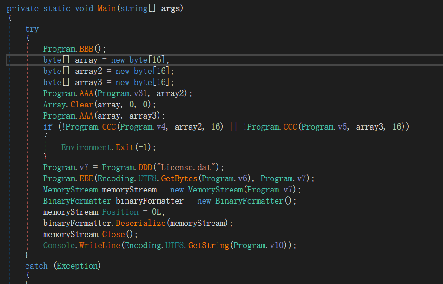This screenshot has width=443, height=284.
Task: Click the Clear method in Array.Clear
Action: point(82,105)
